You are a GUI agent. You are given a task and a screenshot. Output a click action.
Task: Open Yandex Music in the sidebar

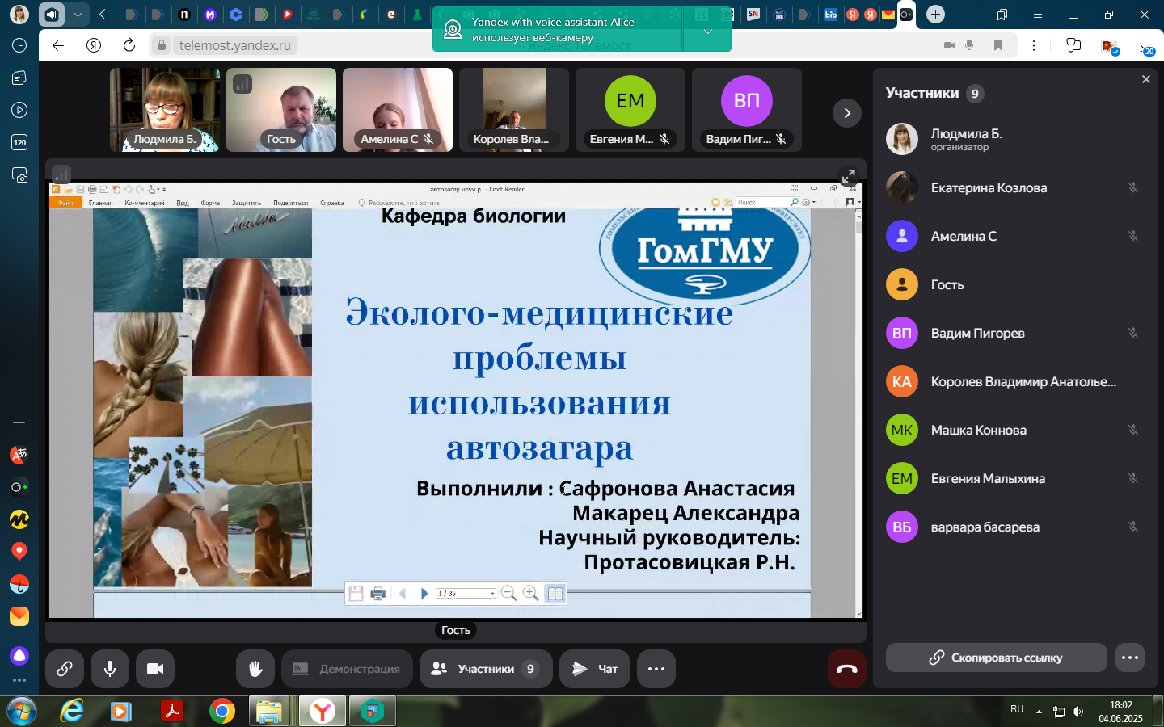point(19,519)
